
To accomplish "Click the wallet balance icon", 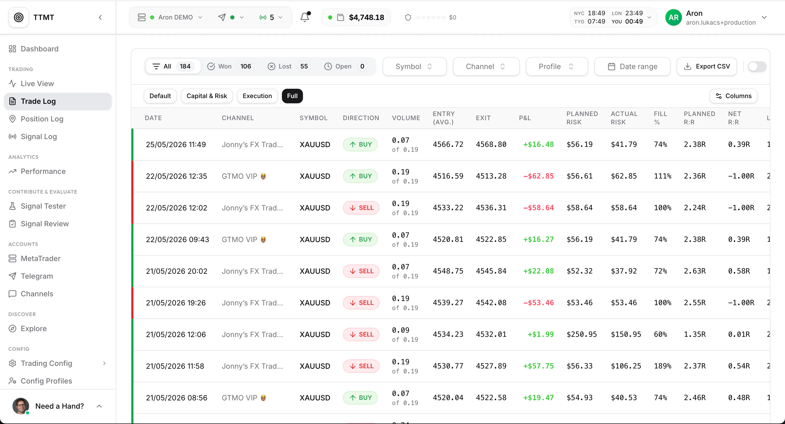I will click(341, 17).
